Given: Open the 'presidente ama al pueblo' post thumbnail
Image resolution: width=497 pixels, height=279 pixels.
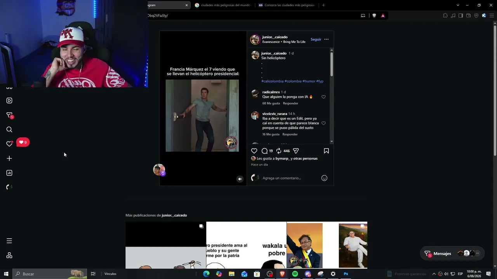Looking at the screenshot, I should tap(246, 245).
